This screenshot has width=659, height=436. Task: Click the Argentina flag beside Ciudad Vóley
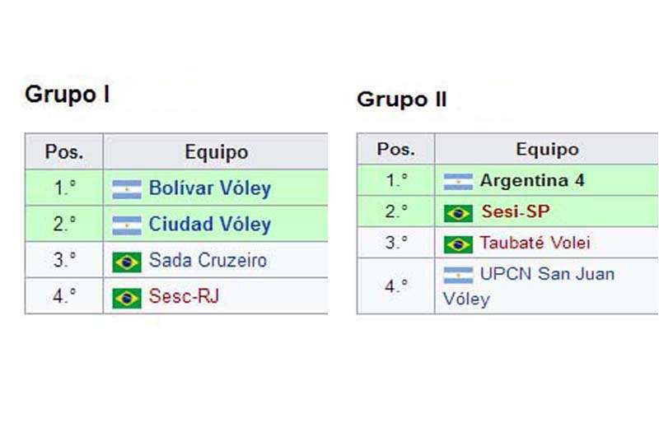click(x=127, y=225)
